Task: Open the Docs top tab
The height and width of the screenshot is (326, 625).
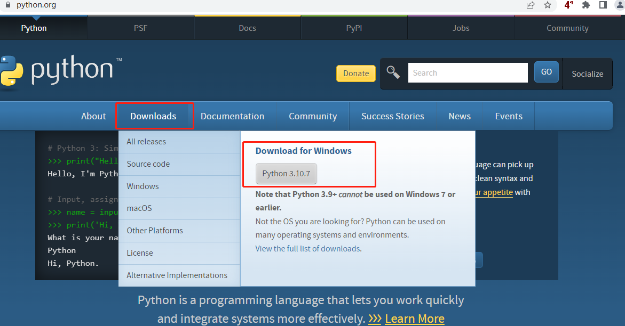Action: [x=247, y=28]
